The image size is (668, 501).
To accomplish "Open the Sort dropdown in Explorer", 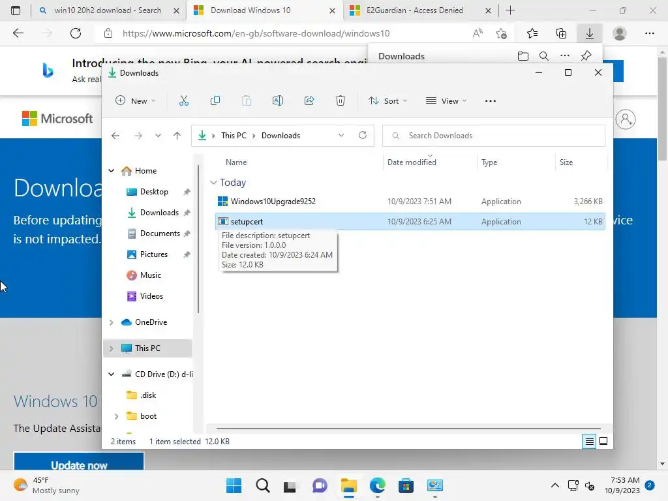I will 388,101.
